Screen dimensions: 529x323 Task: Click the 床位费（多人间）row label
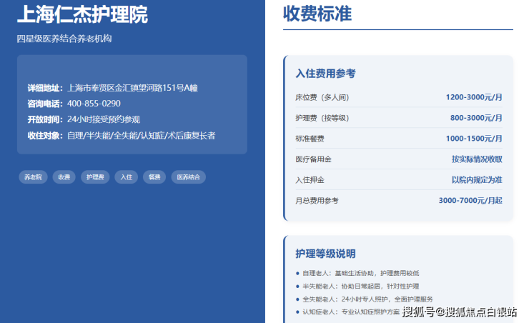[x=322, y=97]
